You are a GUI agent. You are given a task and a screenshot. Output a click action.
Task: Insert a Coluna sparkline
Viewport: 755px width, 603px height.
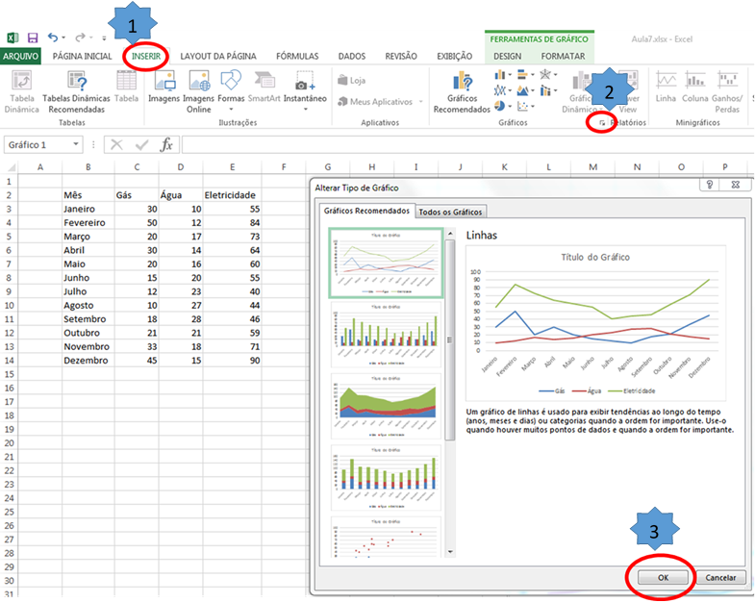[694, 87]
